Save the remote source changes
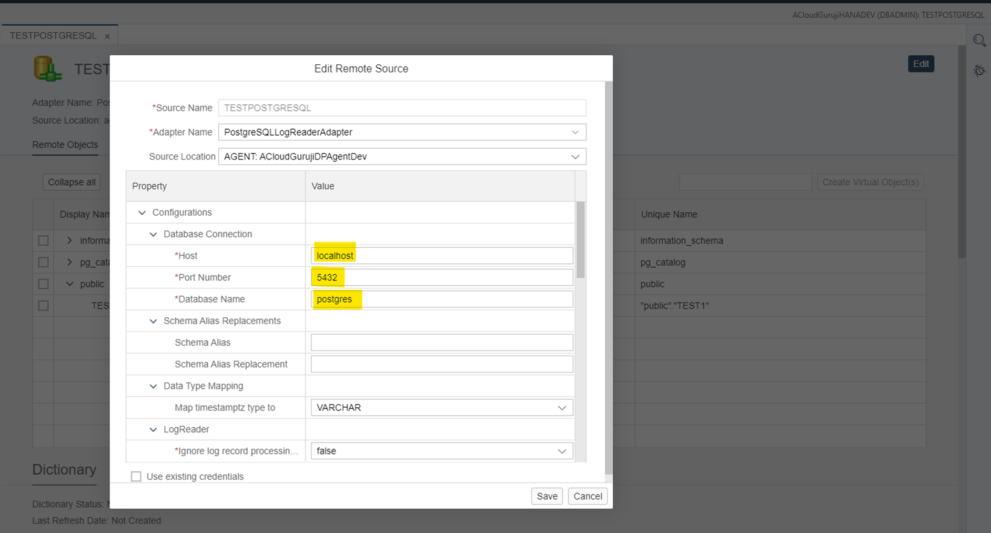This screenshot has width=991, height=533. [547, 496]
